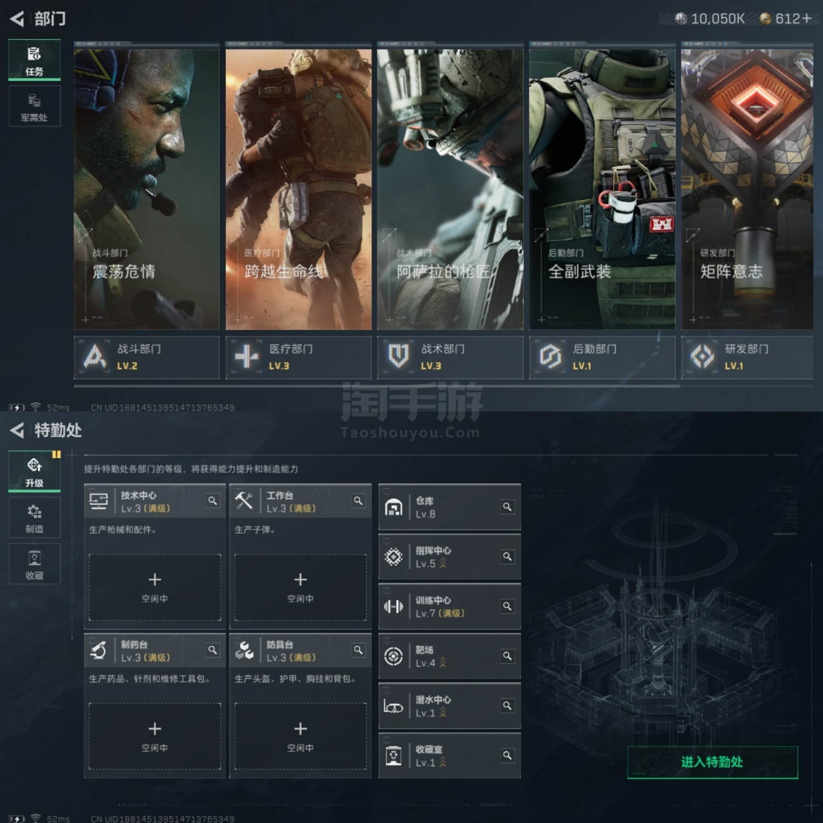
Task: Click the back arrow beside 特勤处
Action: coord(17,431)
